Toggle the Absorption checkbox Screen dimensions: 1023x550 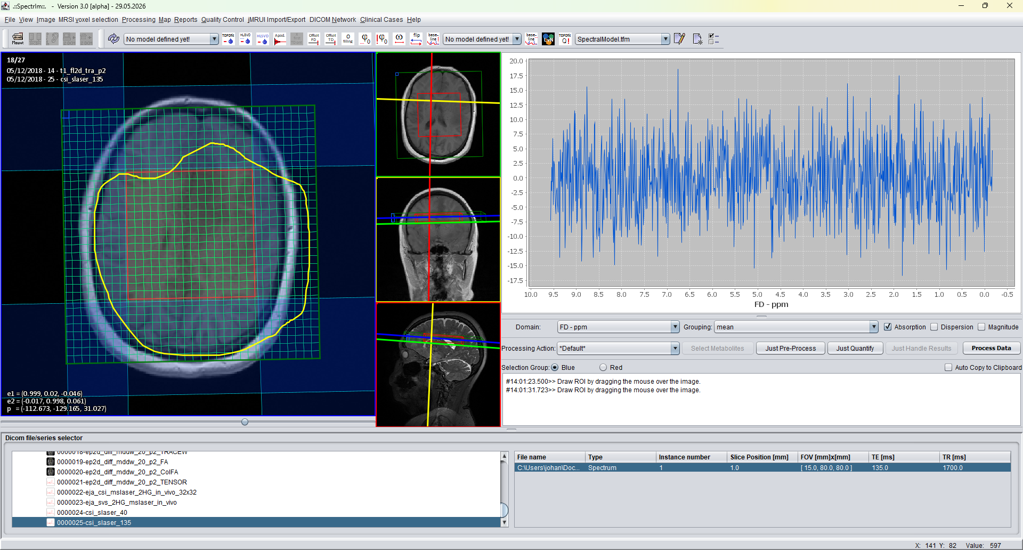pos(888,327)
